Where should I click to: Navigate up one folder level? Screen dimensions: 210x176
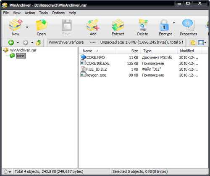click(39, 43)
